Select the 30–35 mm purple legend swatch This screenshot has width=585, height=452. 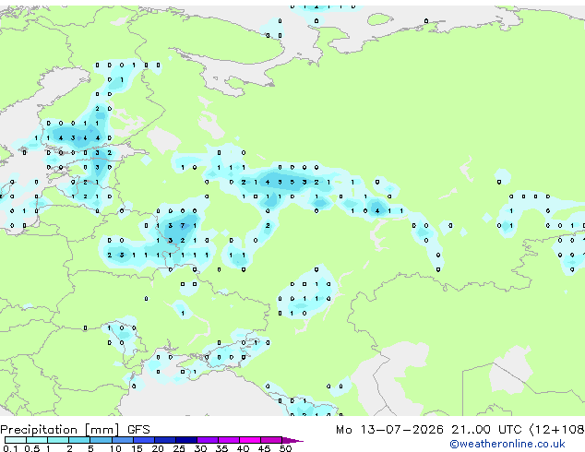207,440
